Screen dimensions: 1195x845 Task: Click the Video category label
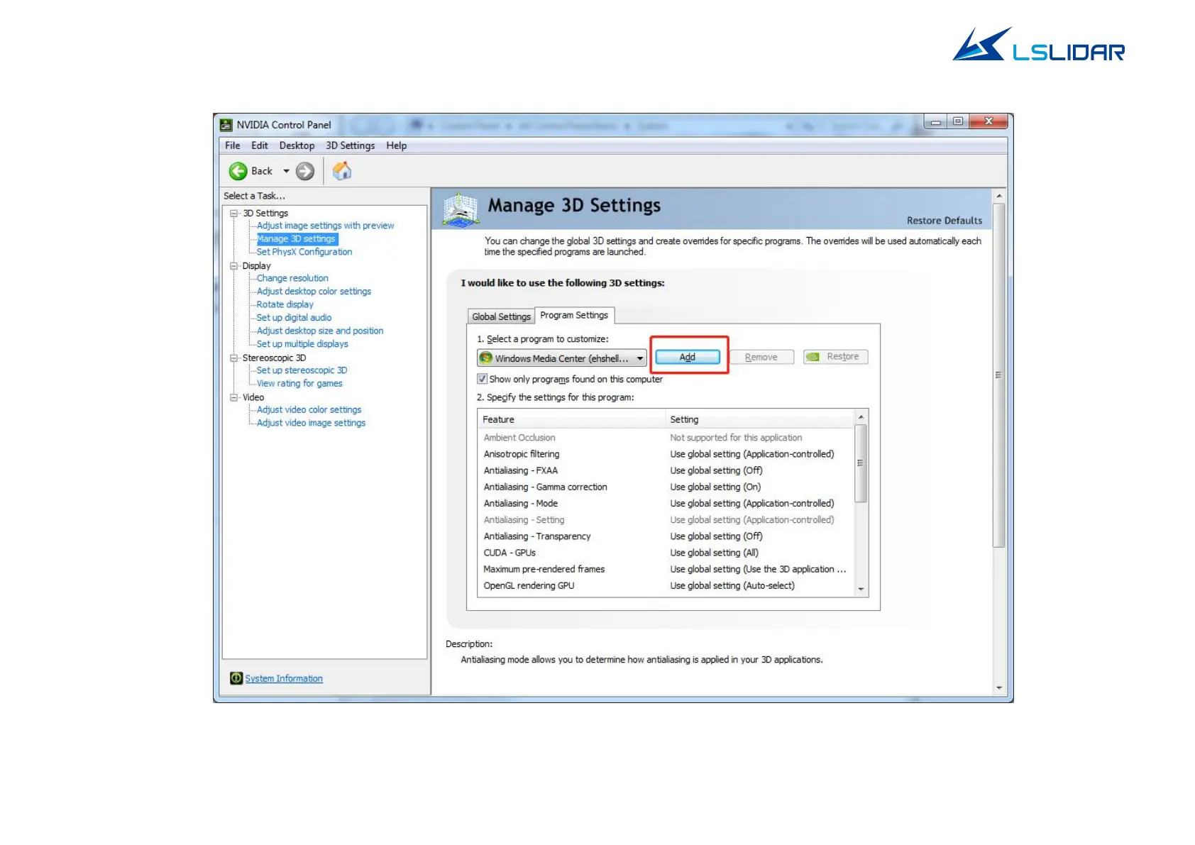pyautogui.click(x=253, y=397)
